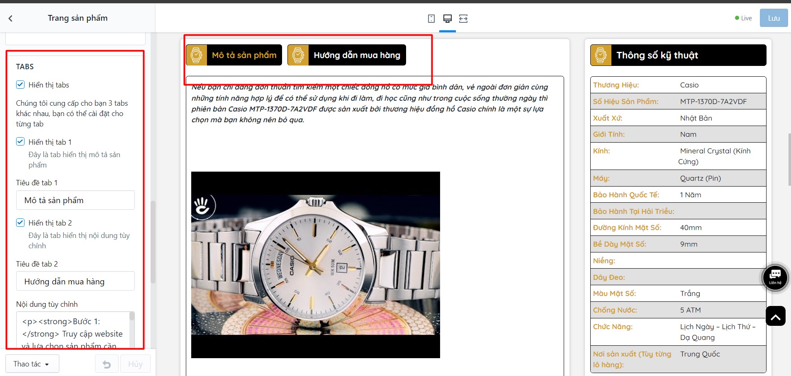
Task: Switch to full-width preview mode
Action: click(463, 19)
